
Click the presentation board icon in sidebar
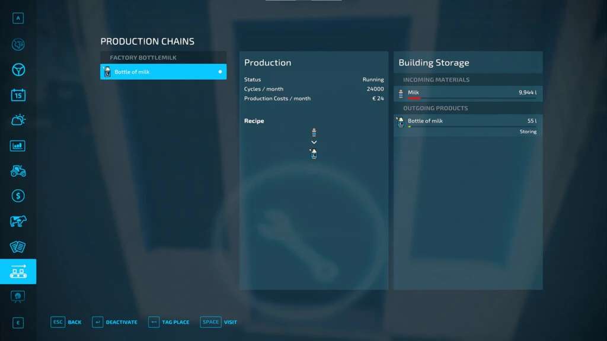[18, 296]
